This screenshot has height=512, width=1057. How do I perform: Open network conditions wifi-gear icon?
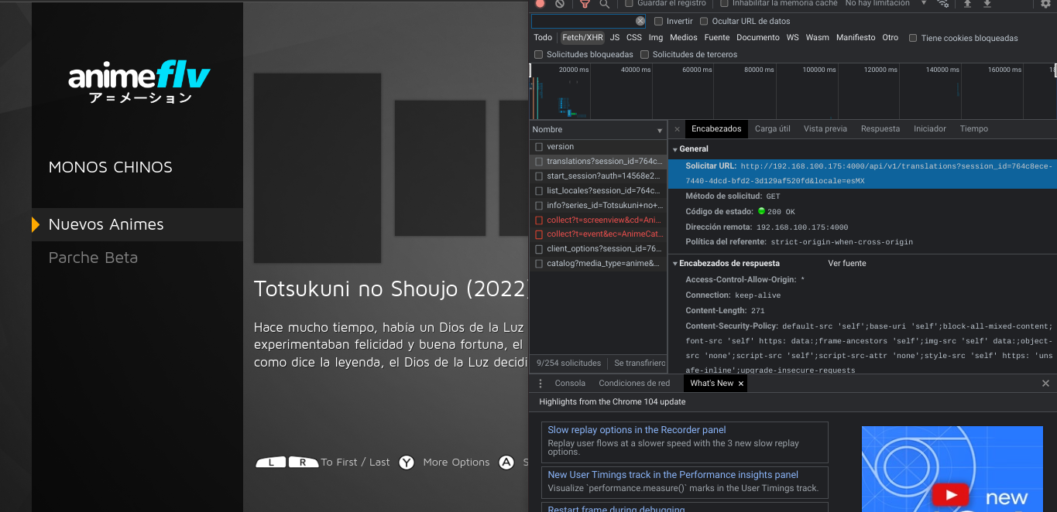(x=942, y=4)
